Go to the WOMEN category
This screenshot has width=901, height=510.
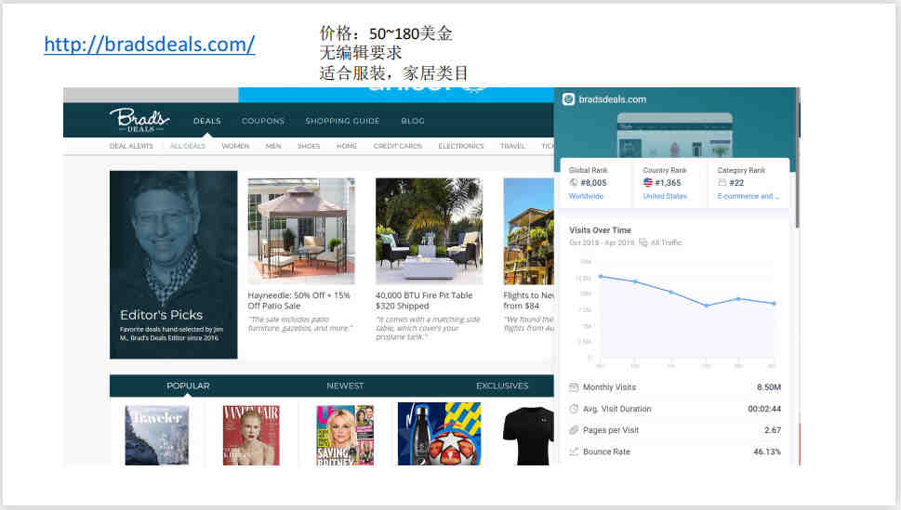tap(235, 146)
